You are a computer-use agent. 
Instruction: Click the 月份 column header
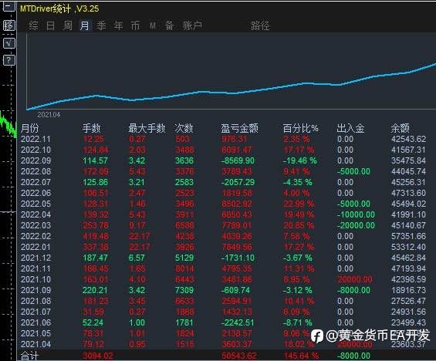[30, 128]
